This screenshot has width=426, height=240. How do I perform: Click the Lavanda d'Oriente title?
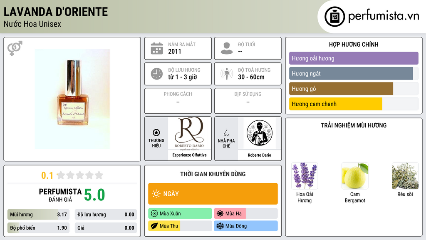click(x=56, y=12)
